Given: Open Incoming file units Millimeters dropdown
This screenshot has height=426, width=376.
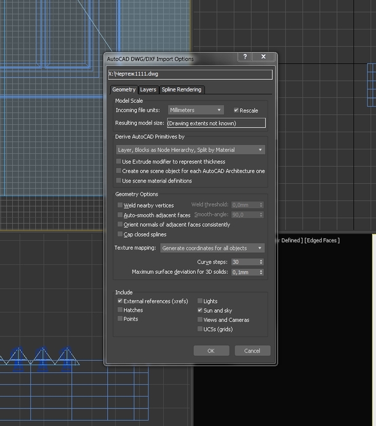Looking at the screenshot, I should coord(196,110).
